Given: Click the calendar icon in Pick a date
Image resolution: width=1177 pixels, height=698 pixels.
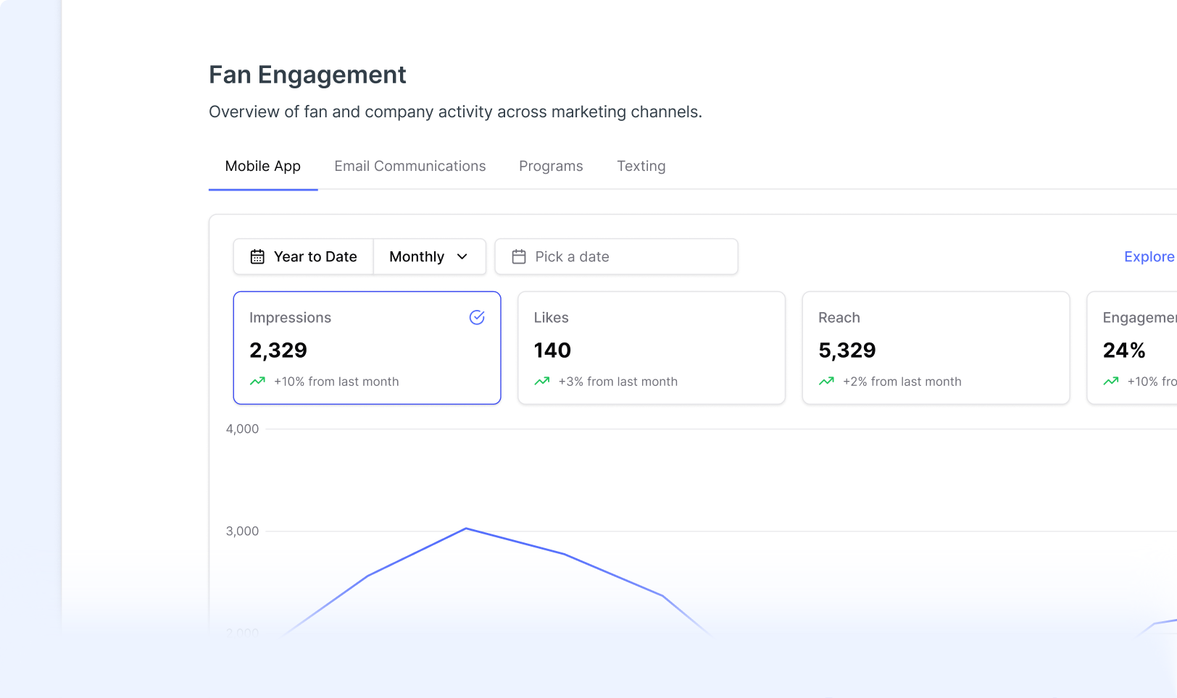Looking at the screenshot, I should 519,256.
